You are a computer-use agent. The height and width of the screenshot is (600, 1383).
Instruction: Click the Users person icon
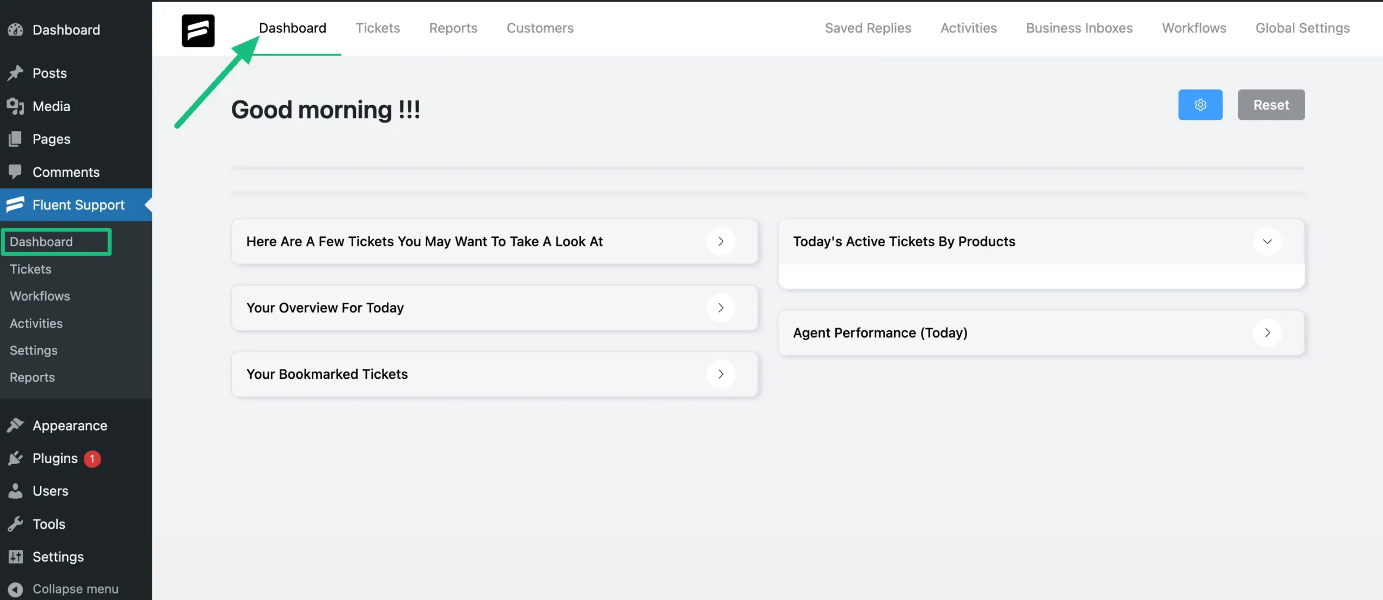pyautogui.click(x=16, y=491)
